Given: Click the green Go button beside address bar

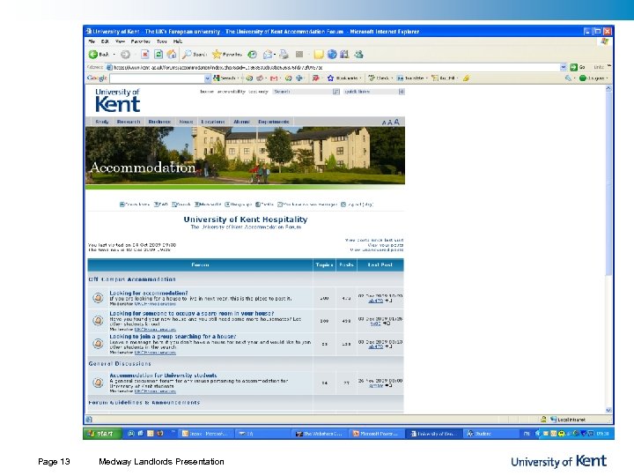Looking at the screenshot, I should (x=577, y=67).
